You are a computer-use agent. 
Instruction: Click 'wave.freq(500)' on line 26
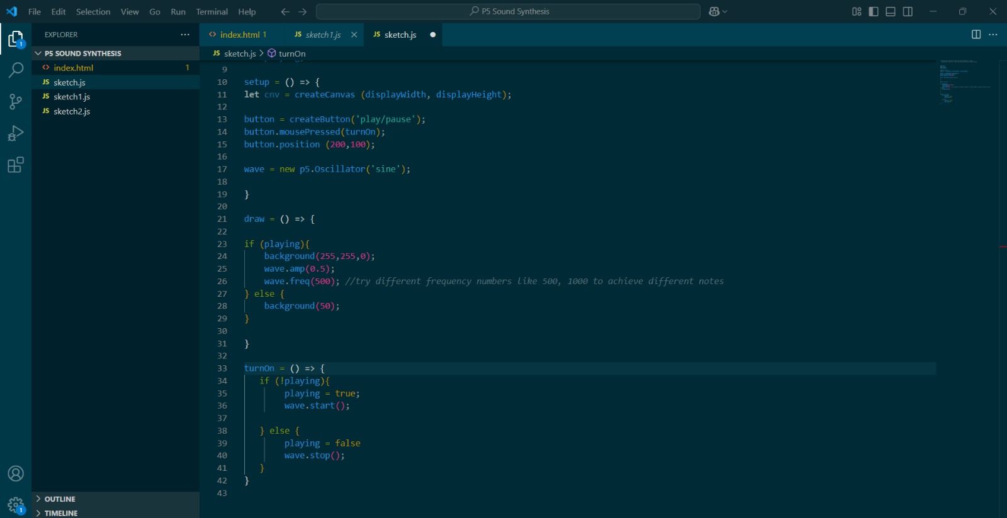pyautogui.click(x=300, y=281)
